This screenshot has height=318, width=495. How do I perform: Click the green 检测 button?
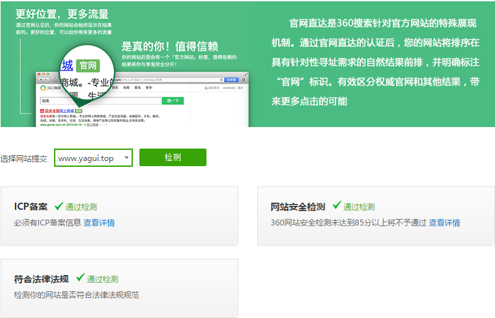click(173, 157)
